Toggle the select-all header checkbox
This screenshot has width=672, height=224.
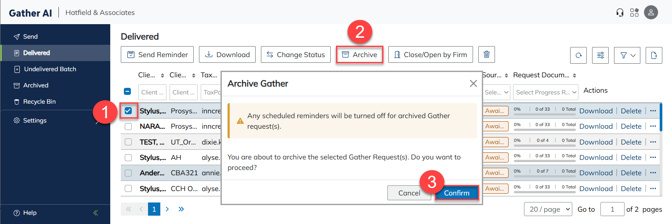tap(127, 92)
